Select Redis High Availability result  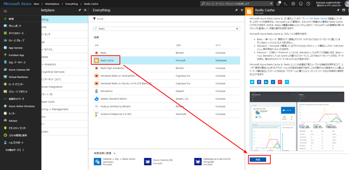(x=166, y=68)
